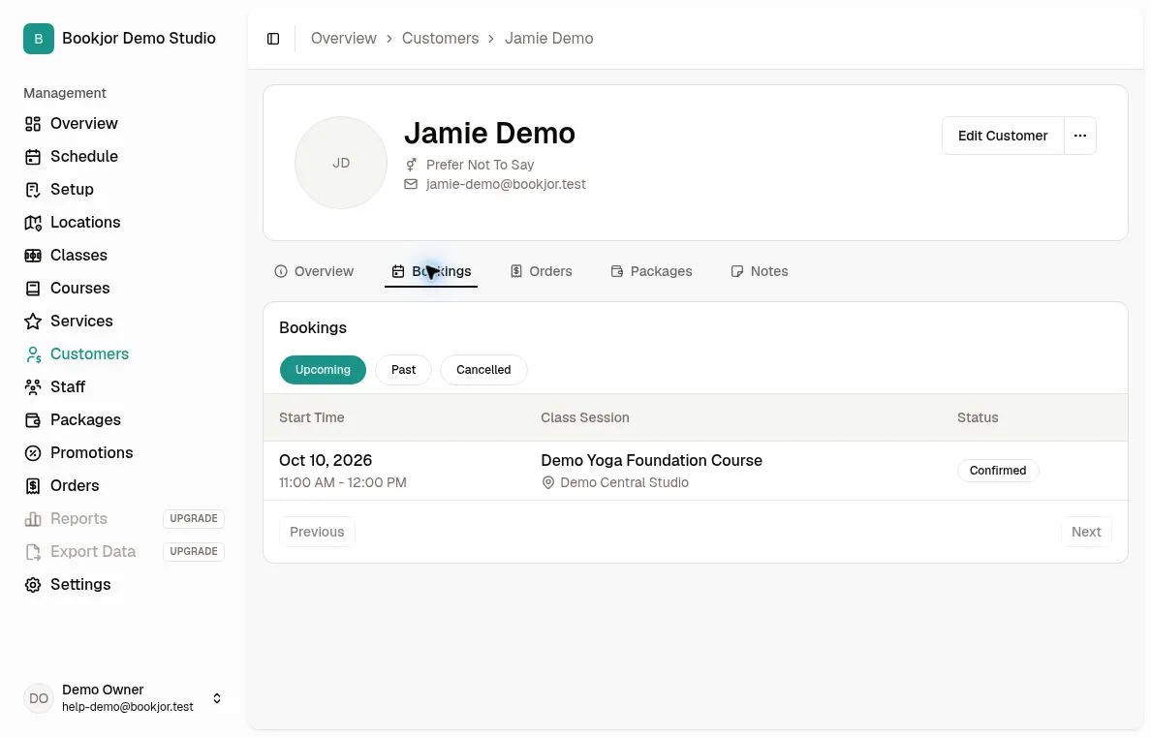Click the UPGRADE badge next to Export Data
This screenshot has height=737, width=1151.
pyautogui.click(x=194, y=551)
